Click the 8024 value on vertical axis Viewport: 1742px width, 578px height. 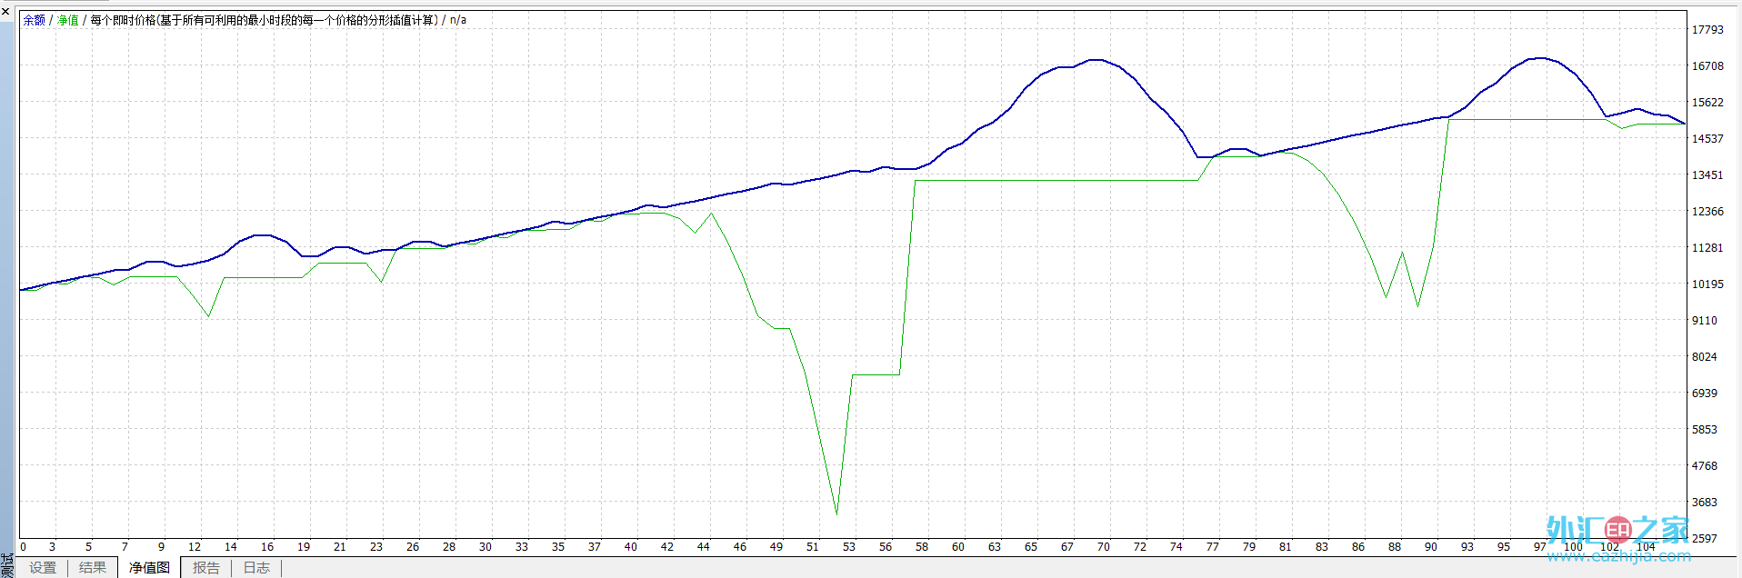(x=1705, y=357)
